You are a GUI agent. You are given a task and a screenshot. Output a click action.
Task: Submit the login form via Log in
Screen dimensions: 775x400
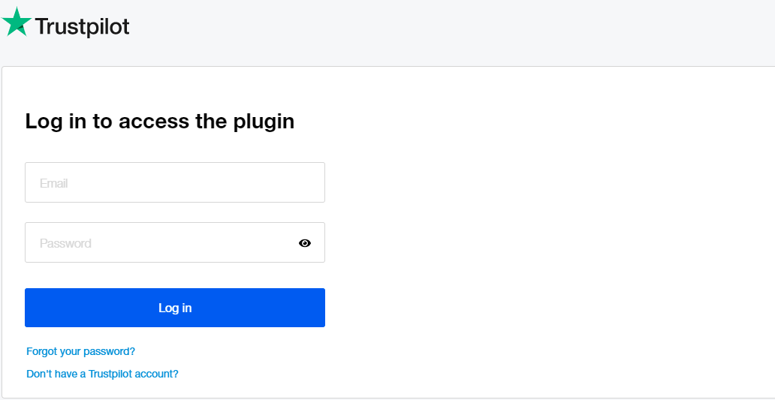click(x=174, y=308)
